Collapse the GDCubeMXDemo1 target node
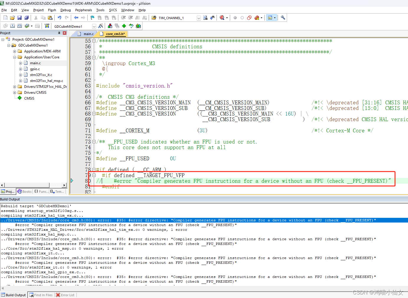408x298 pixels. [x=9, y=45]
